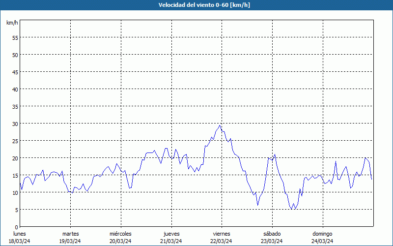Click the 'sábado' day label
393x246 pixels.
[272, 234]
